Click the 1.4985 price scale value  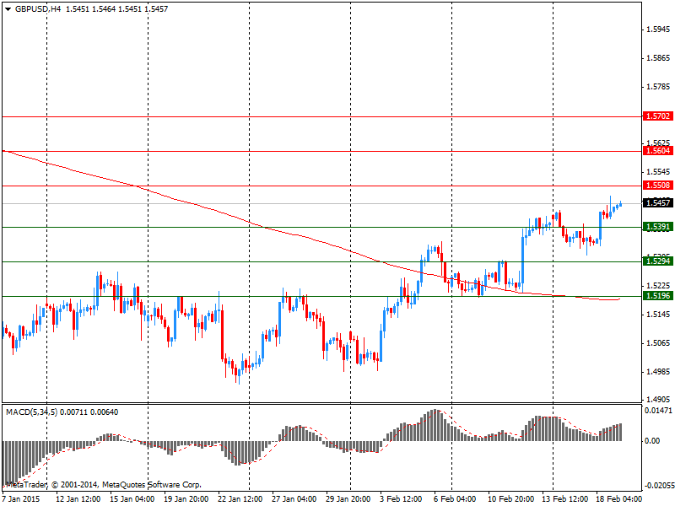tap(658, 372)
